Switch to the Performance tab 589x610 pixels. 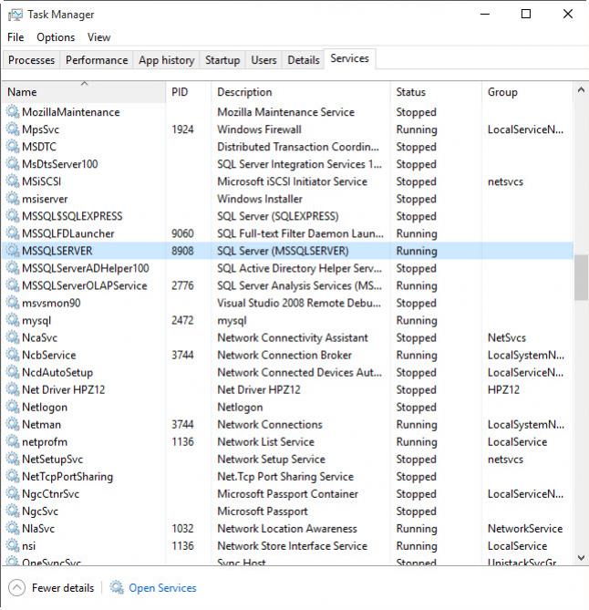[97, 60]
